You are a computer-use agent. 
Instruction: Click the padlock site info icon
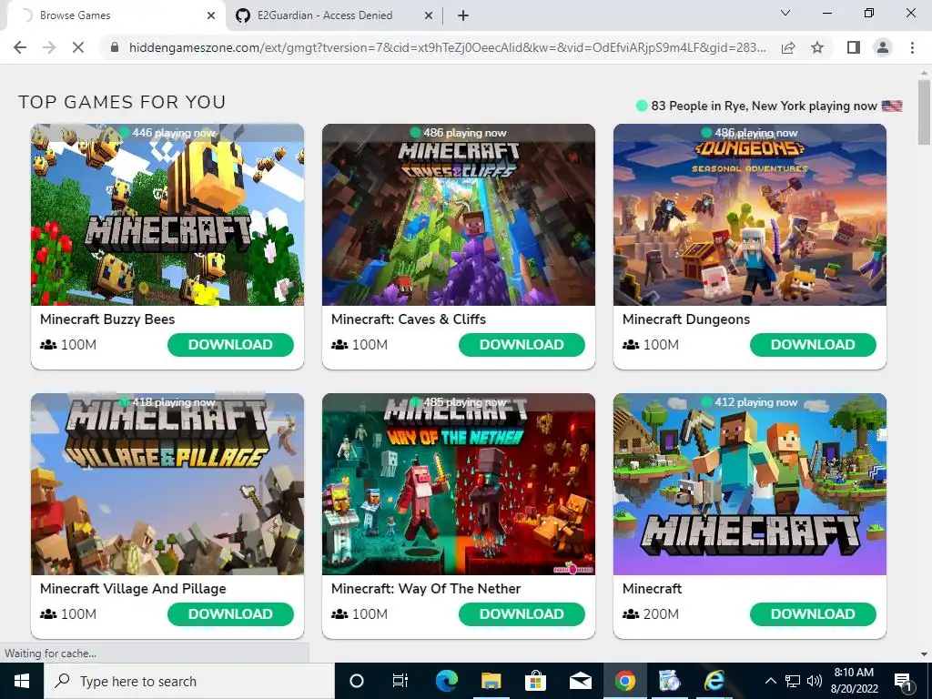115,47
